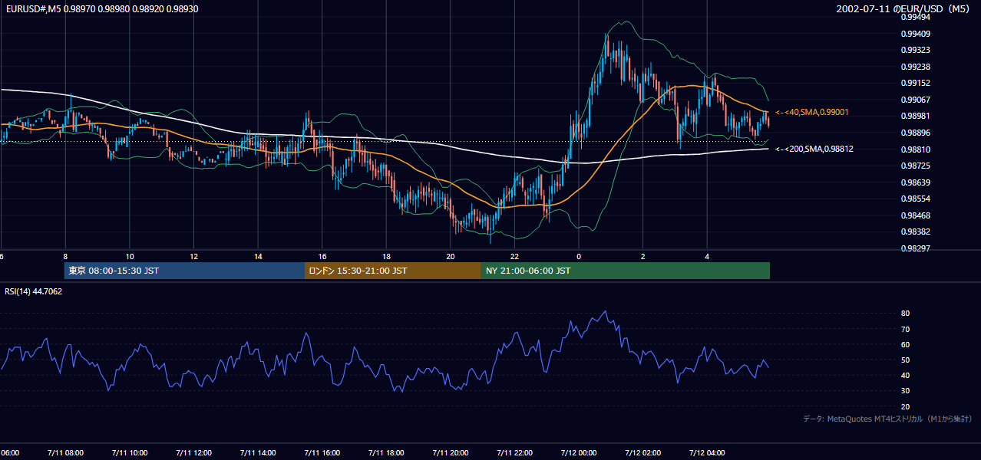
Task: Select the 東京 08:00-15:30 JST session bar
Action: click(184, 271)
